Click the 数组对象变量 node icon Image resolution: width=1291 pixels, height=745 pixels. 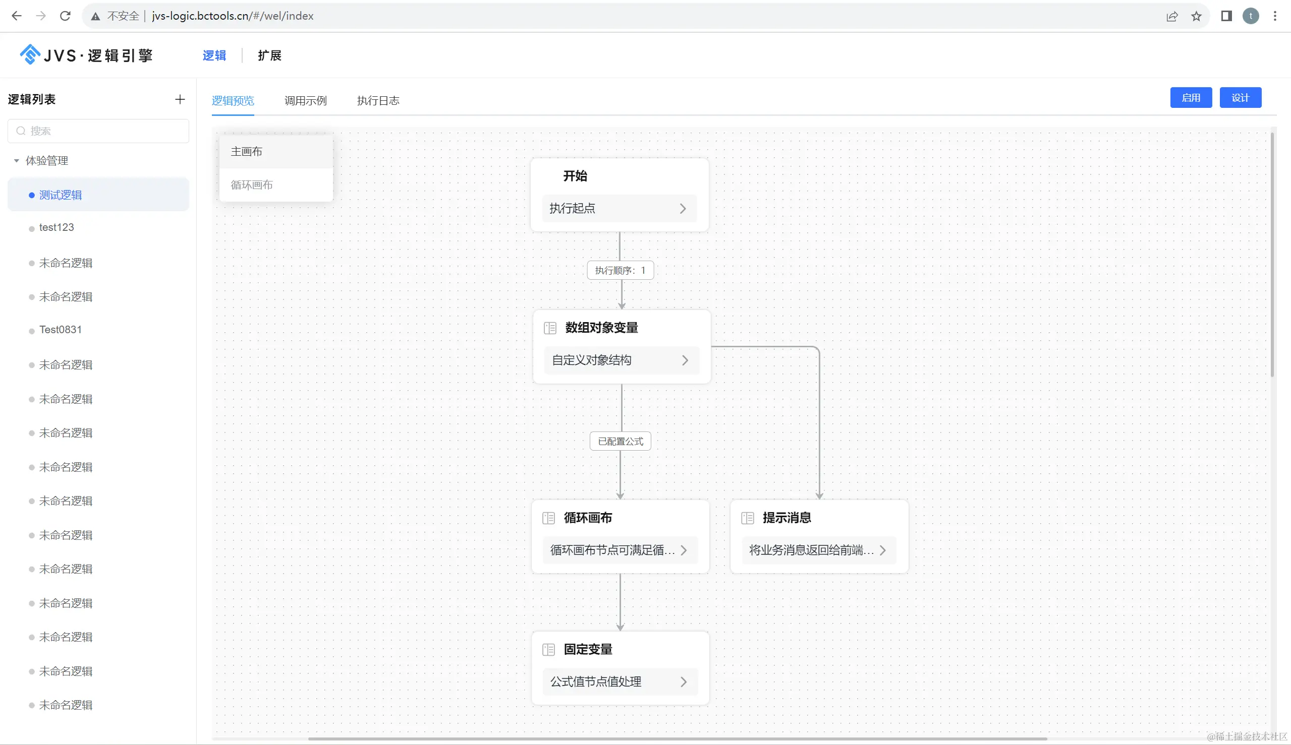[x=550, y=328]
